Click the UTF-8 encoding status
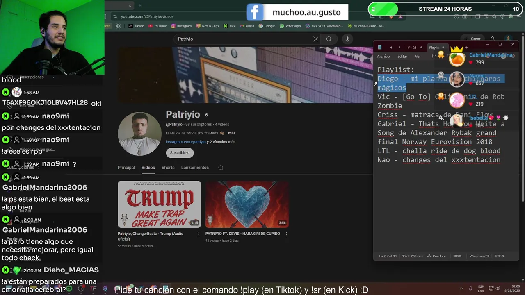This screenshot has height=295, width=525. 499,256
